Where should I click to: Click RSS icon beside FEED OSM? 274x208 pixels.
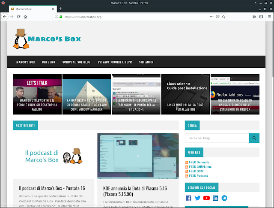pyautogui.click(x=187, y=172)
